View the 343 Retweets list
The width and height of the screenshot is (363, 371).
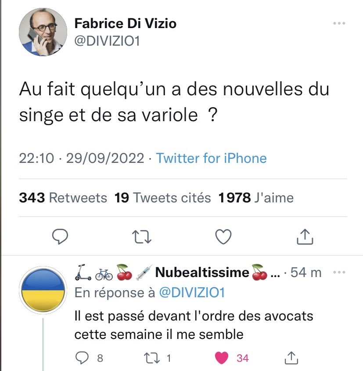[x=63, y=198]
